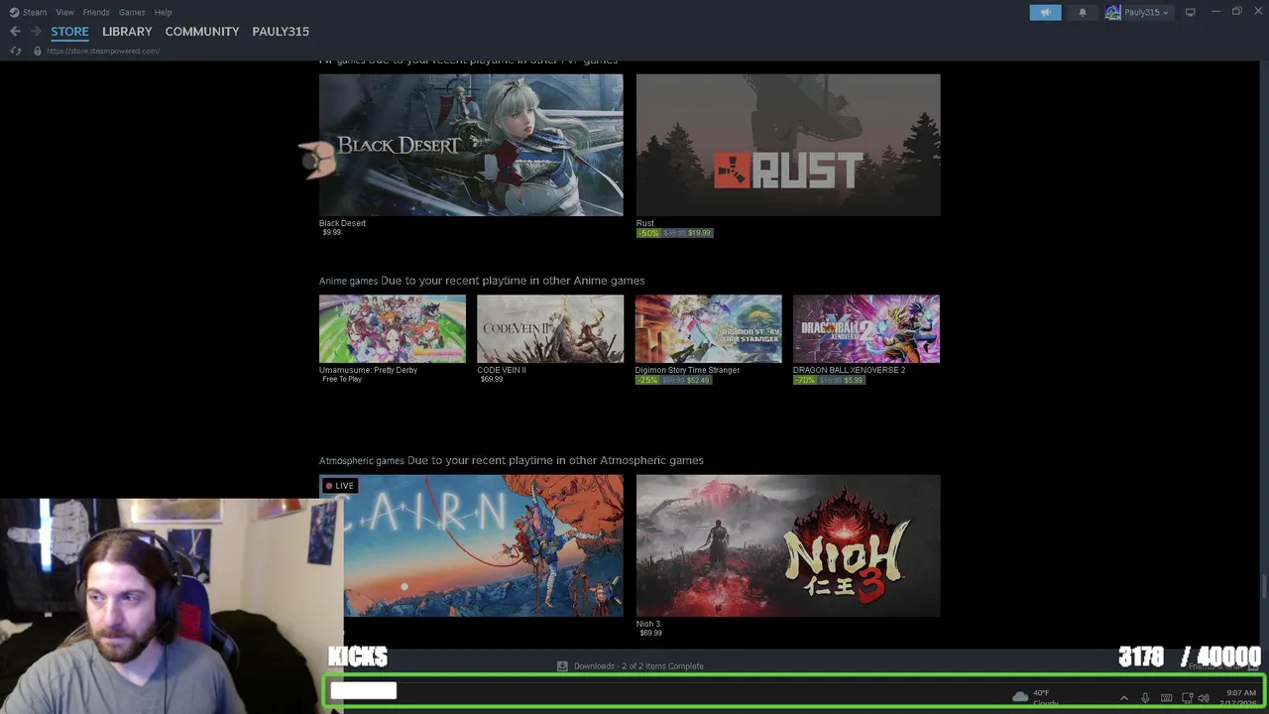Open the Umamusume: Pretty Derby thumbnail
1269x714 pixels.
[x=393, y=328]
